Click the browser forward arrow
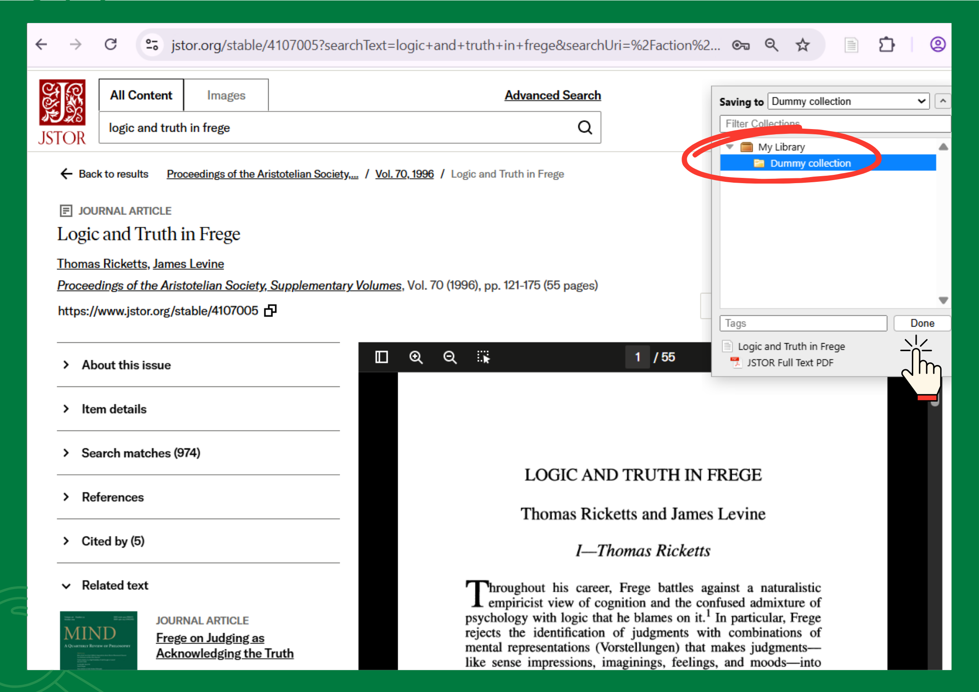The height and width of the screenshot is (692, 979). tap(76, 44)
